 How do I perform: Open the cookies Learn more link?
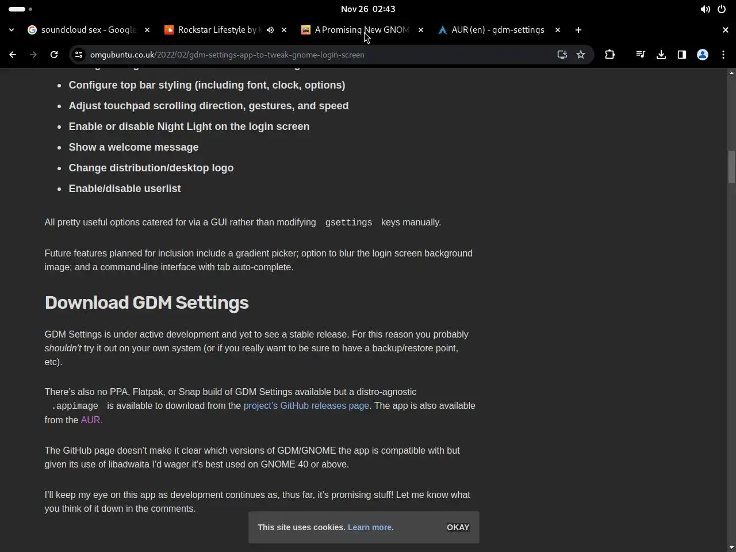click(370, 527)
